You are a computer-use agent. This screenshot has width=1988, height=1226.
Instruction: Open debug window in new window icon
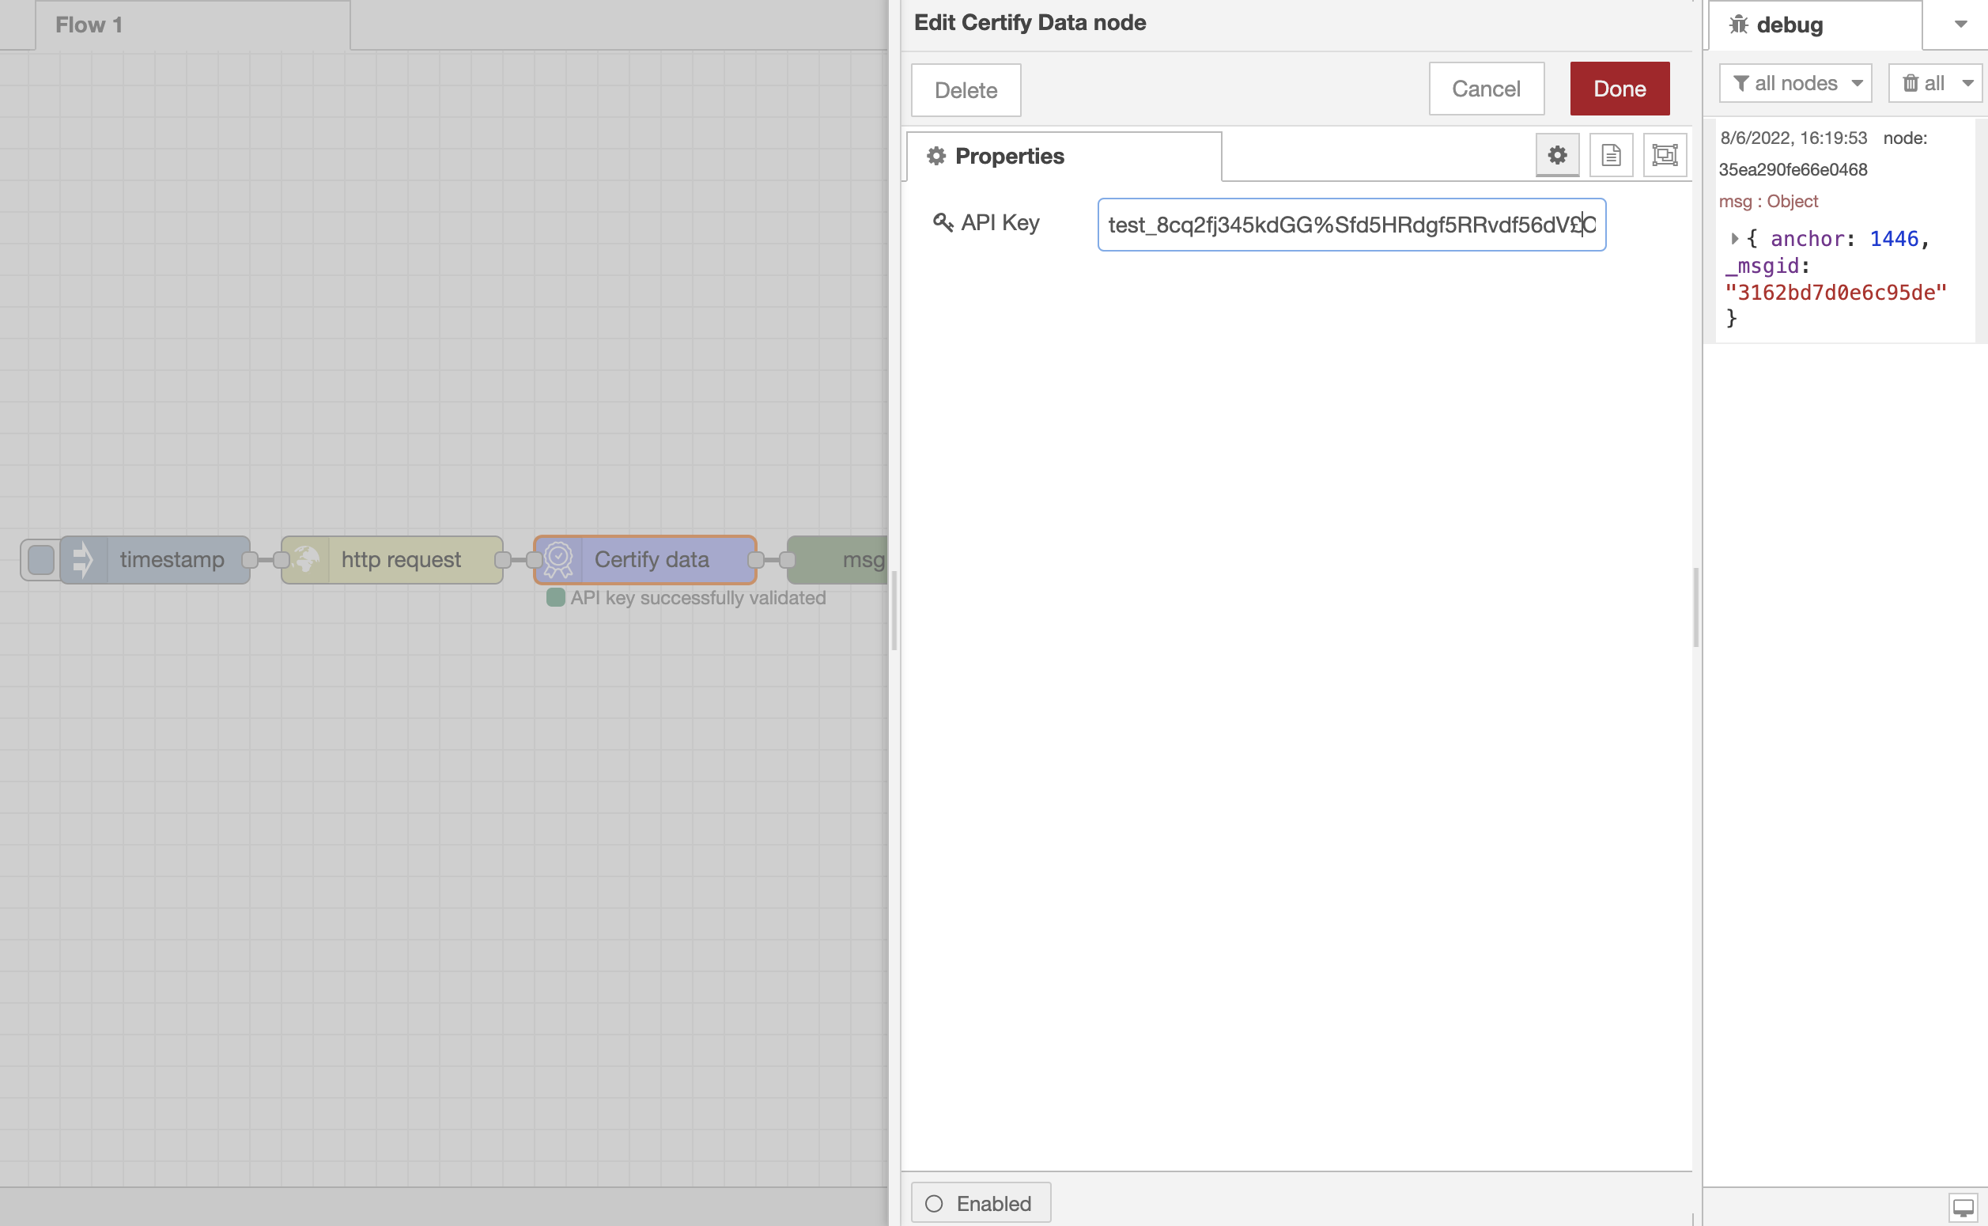click(1963, 1206)
